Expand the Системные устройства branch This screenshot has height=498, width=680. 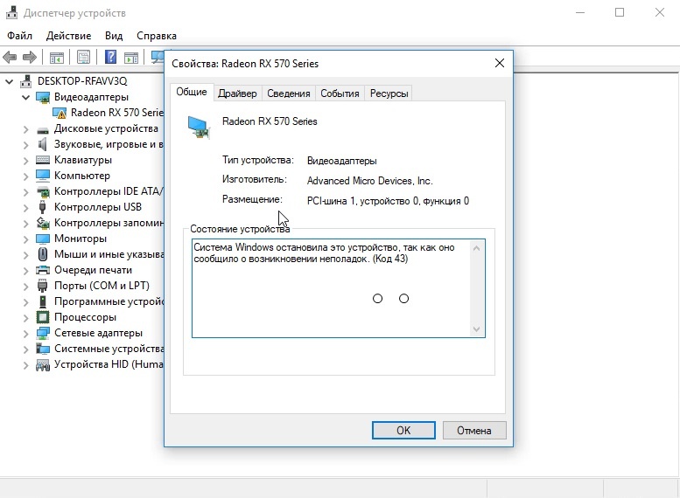pos(26,349)
